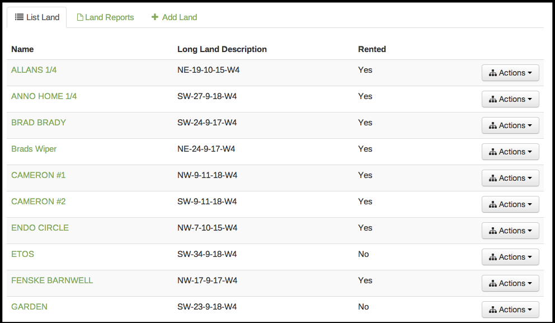Viewport: 555px width, 323px height.
Task: Open the FENSKE BARNWELL land record
Action: pyautogui.click(x=52, y=280)
